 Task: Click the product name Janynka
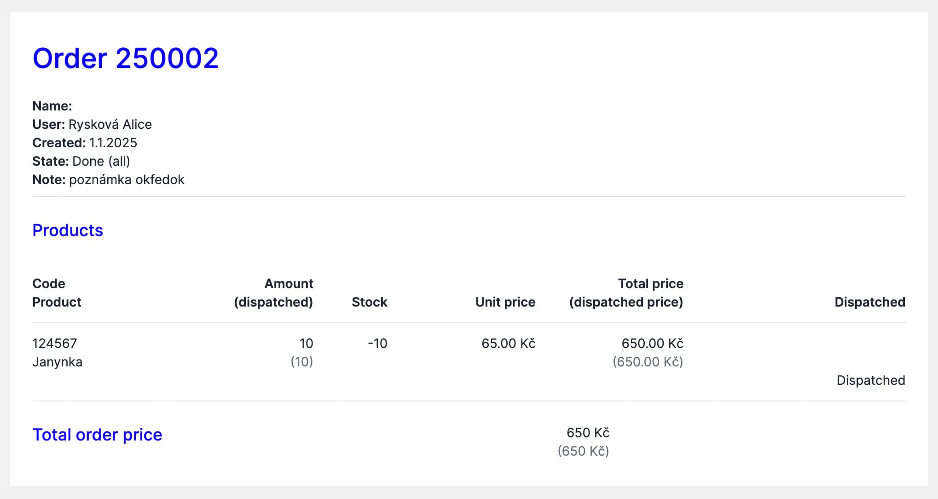57,362
